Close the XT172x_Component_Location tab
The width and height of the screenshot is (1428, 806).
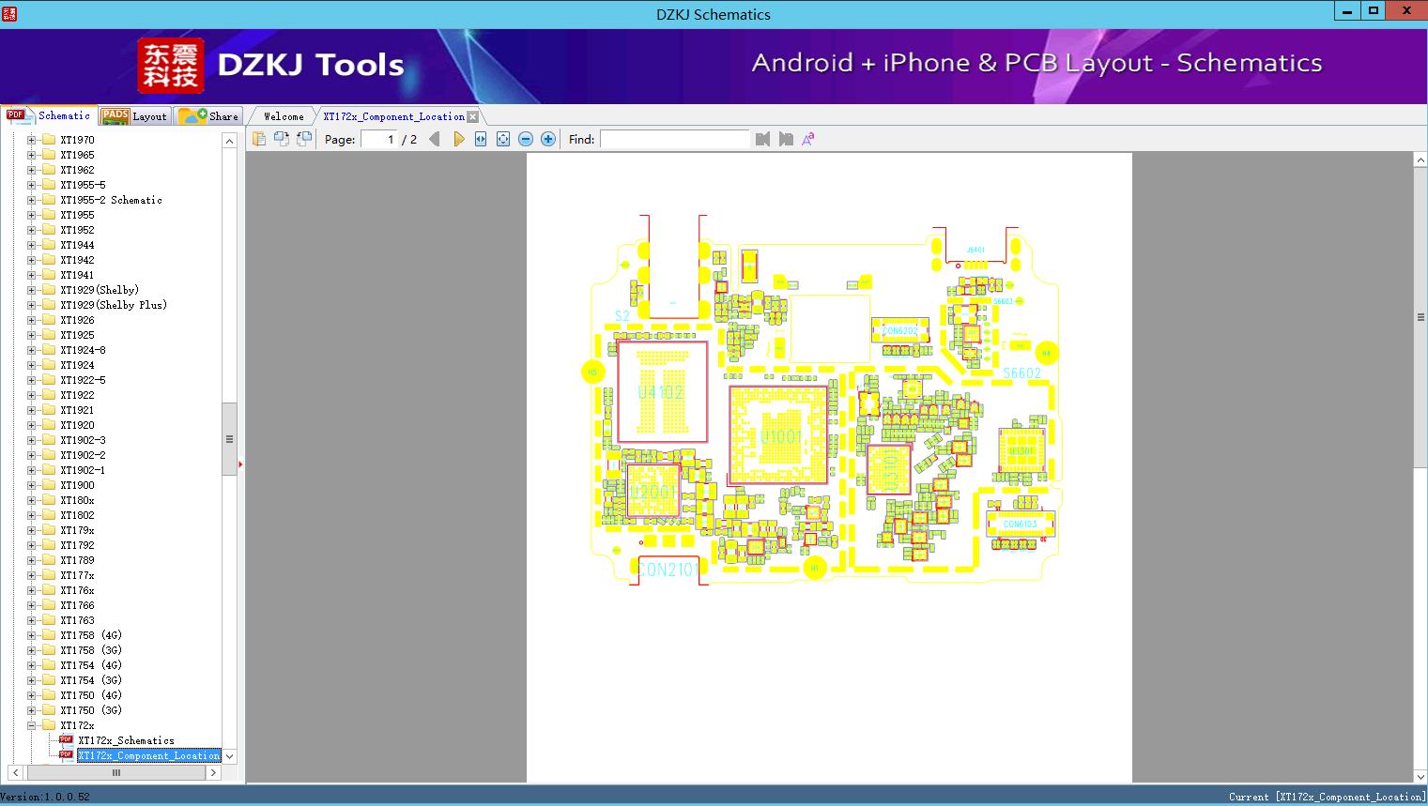click(472, 116)
